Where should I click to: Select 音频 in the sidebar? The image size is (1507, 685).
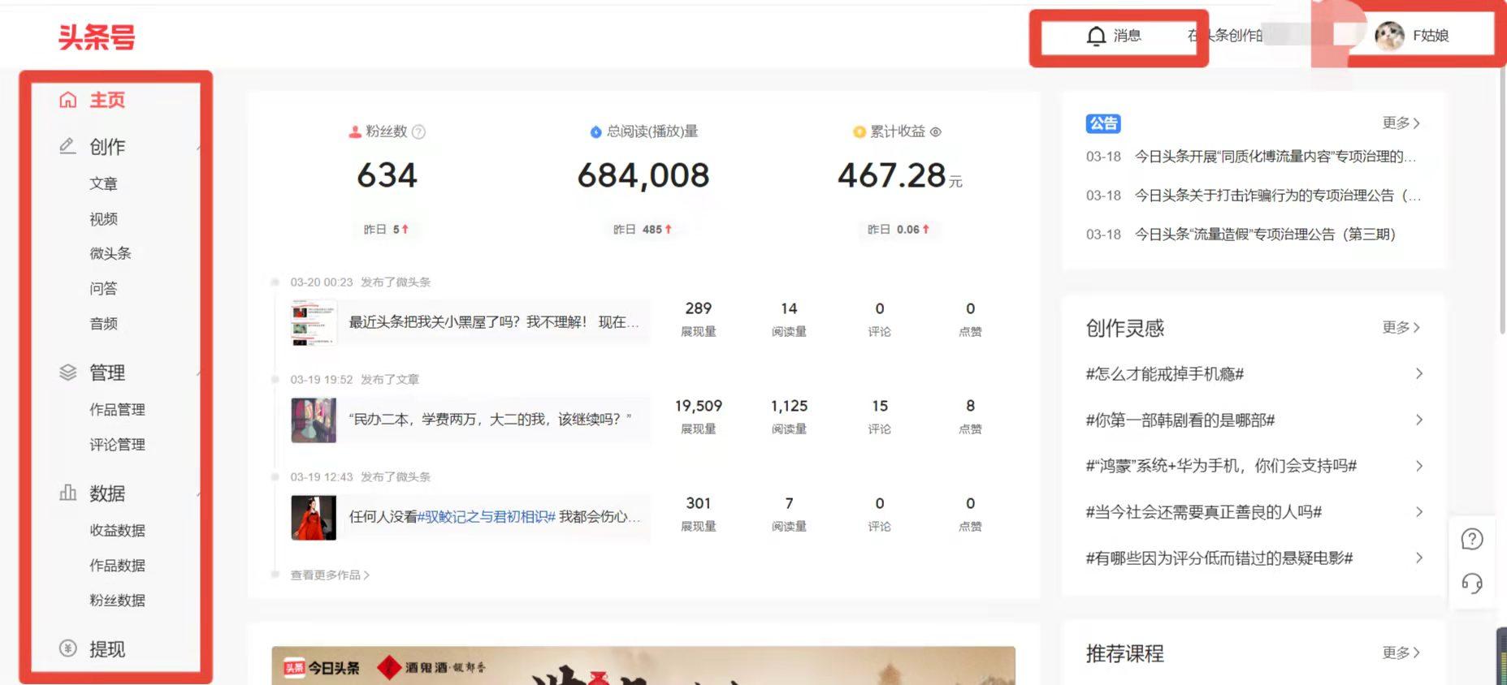click(103, 323)
